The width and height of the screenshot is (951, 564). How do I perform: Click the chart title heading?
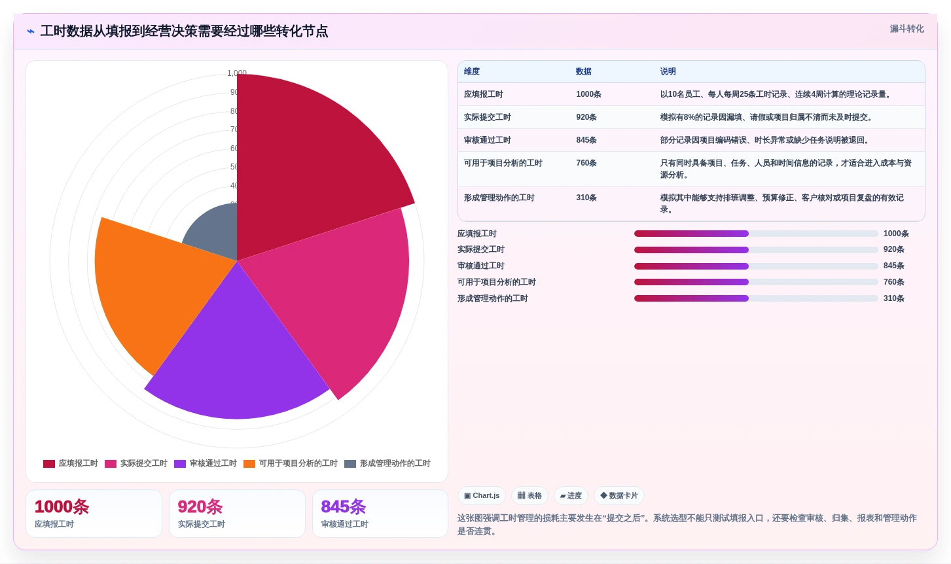pyautogui.click(x=184, y=31)
